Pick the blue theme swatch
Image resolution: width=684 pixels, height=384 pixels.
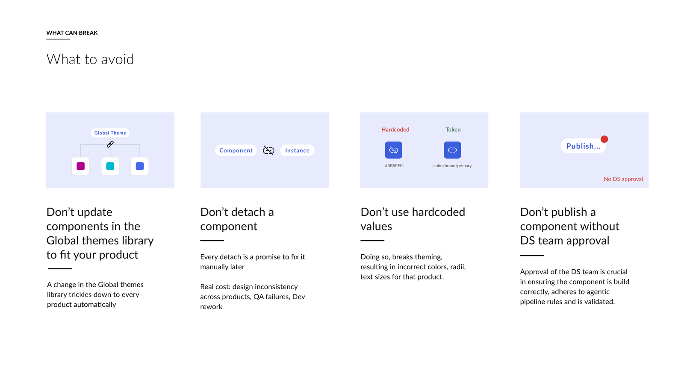(x=140, y=166)
